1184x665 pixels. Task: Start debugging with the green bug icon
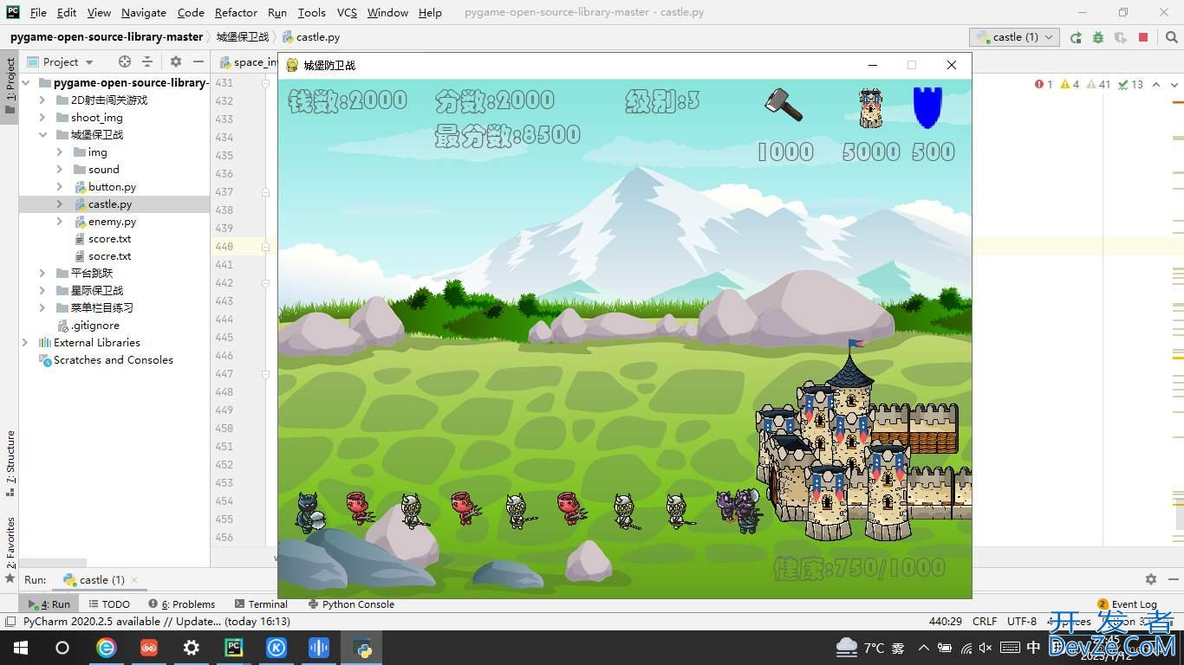click(x=1098, y=37)
